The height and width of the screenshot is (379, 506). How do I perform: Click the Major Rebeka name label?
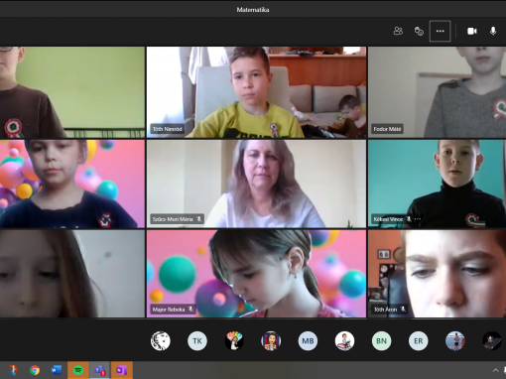(169, 310)
